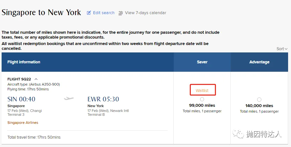Click the FLIGHT SQ22 label
The image size is (291, 147).
click(19, 79)
